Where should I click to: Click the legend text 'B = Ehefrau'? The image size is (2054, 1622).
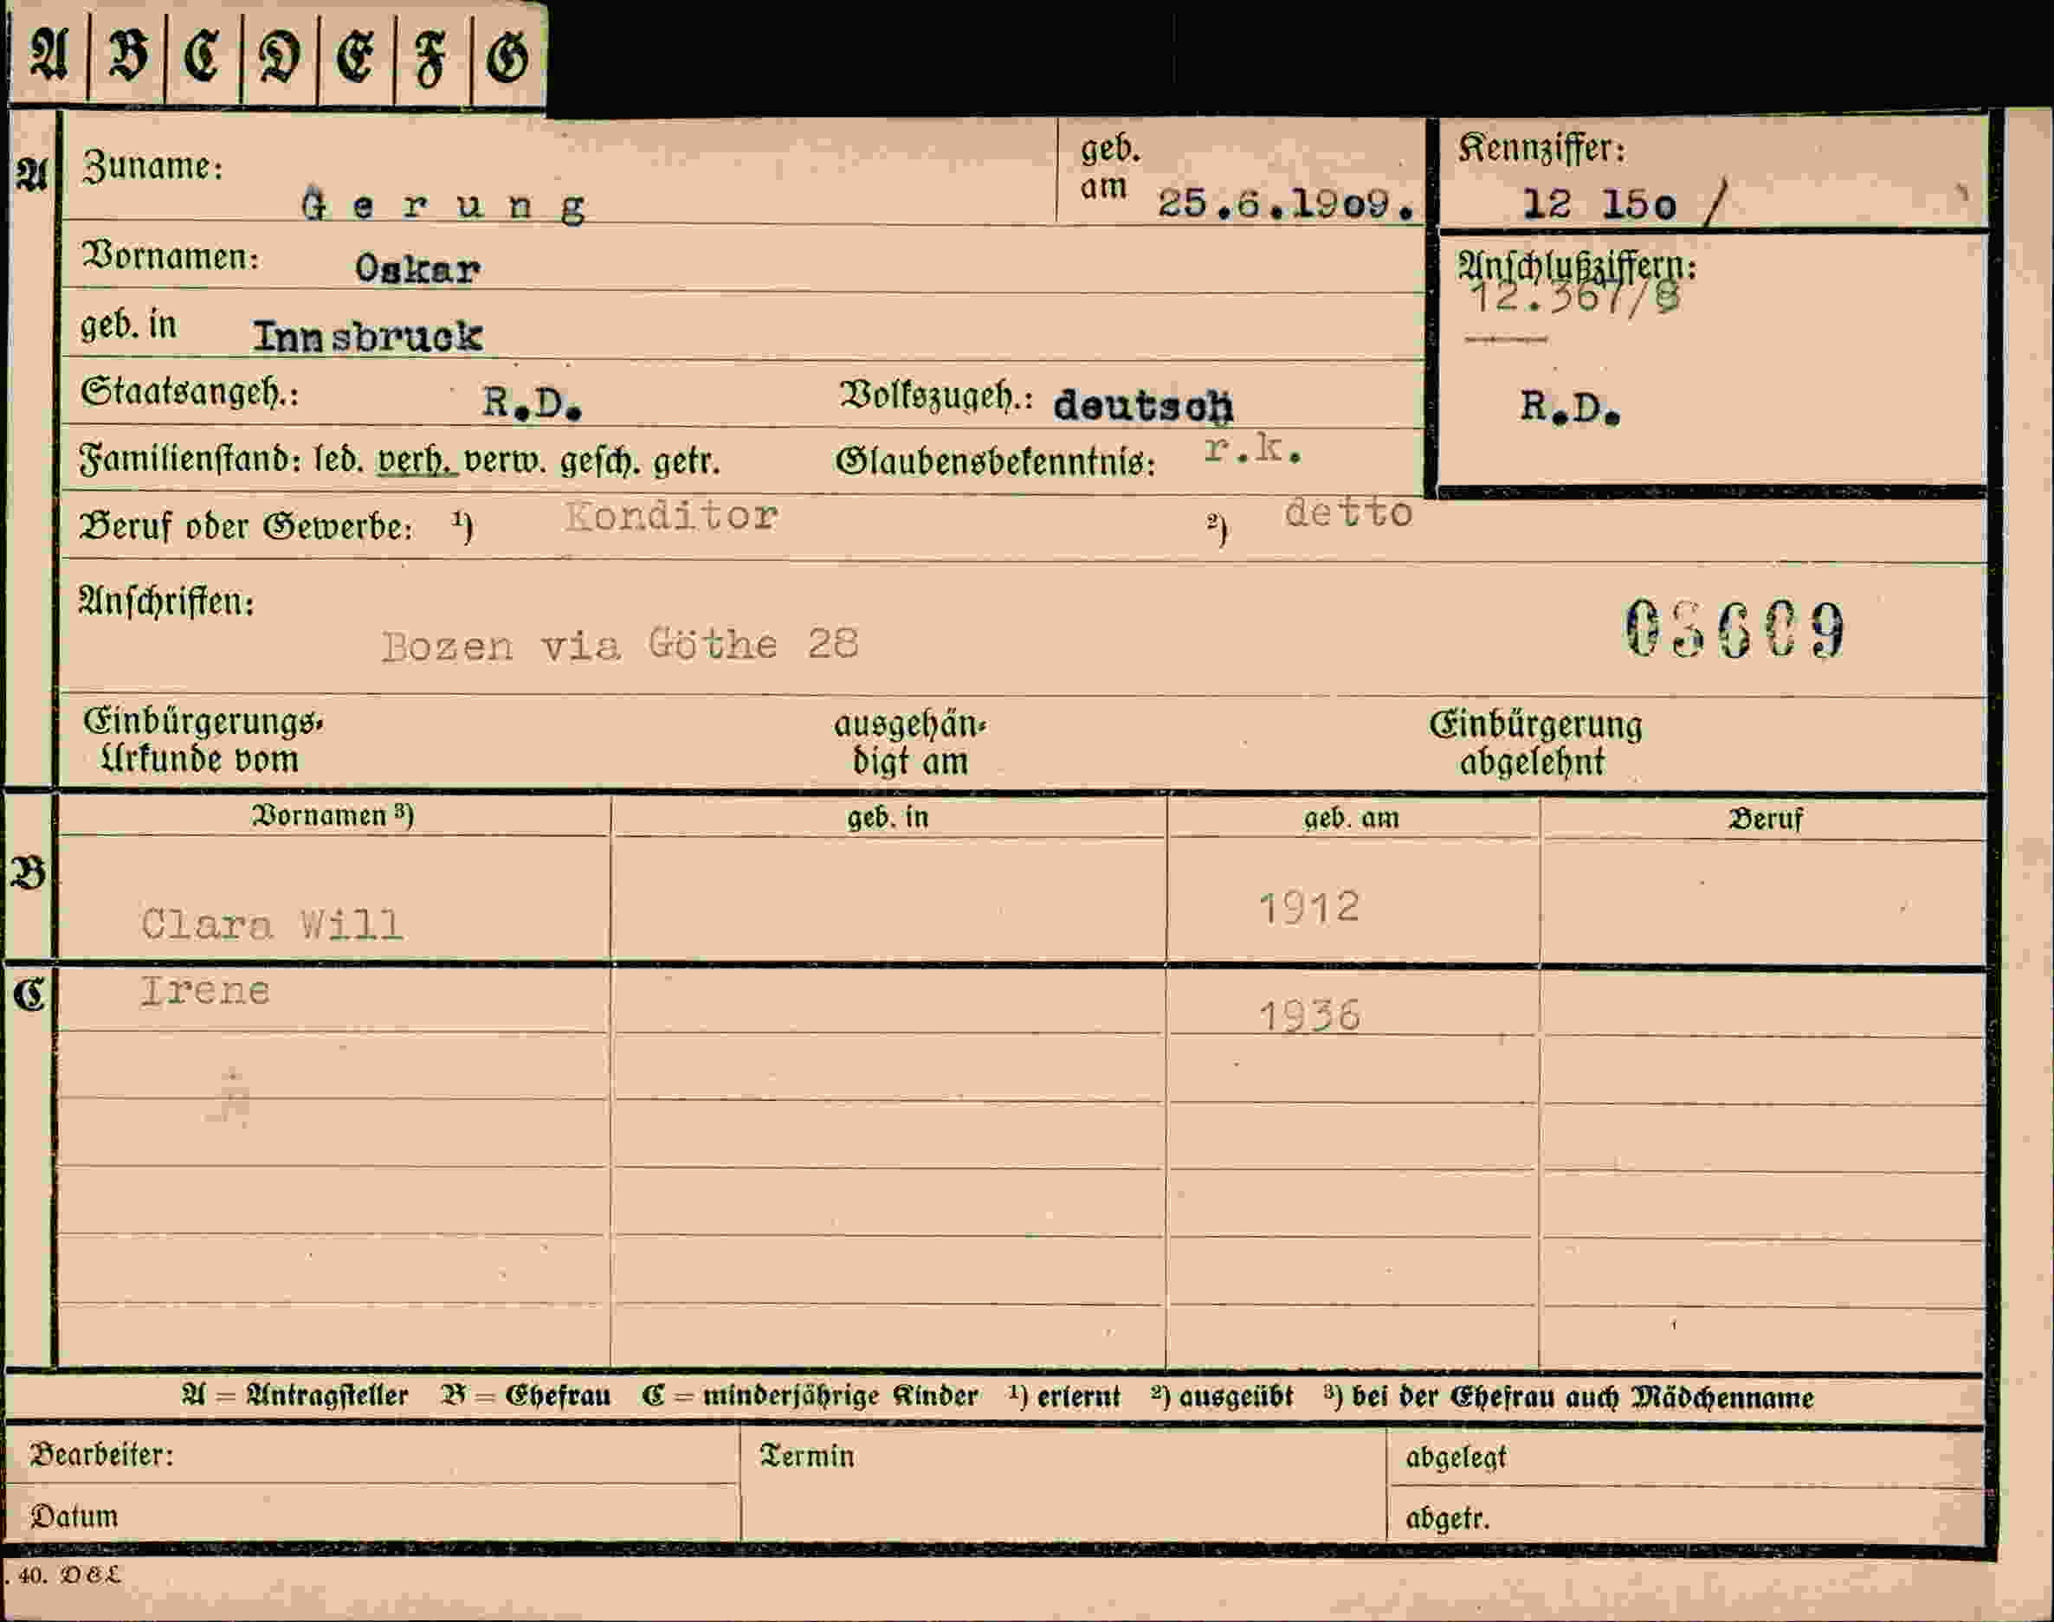tap(526, 1396)
